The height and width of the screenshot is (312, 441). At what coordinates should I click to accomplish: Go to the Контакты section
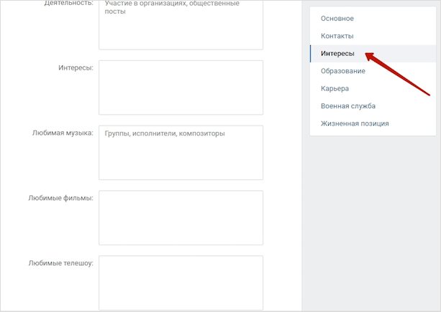(x=373, y=36)
